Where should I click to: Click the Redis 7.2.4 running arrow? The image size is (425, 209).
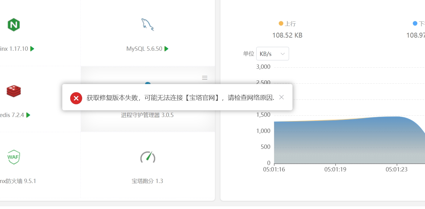click(x=28, y=115)
